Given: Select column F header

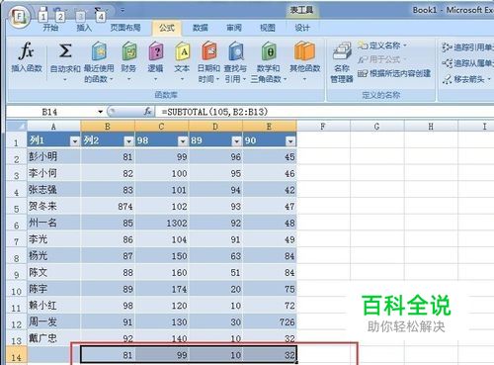Looking at the screenshot, I should tap(323, 126).
